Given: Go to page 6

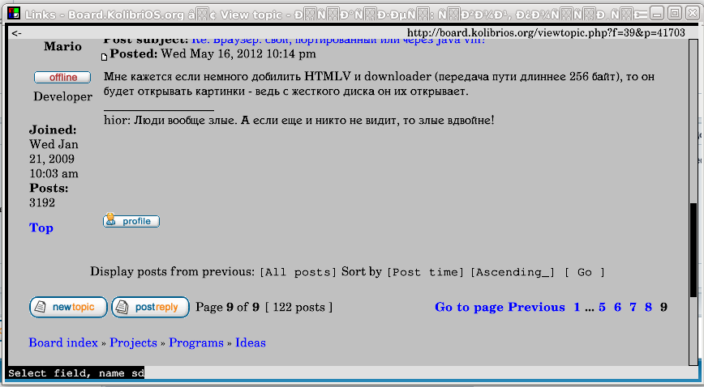Looking at the screenshot, I should (x=618, y=307).
